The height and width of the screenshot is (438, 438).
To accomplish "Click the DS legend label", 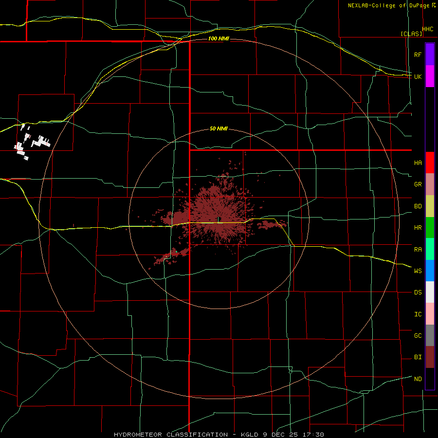I will click(x=418, y=292).
